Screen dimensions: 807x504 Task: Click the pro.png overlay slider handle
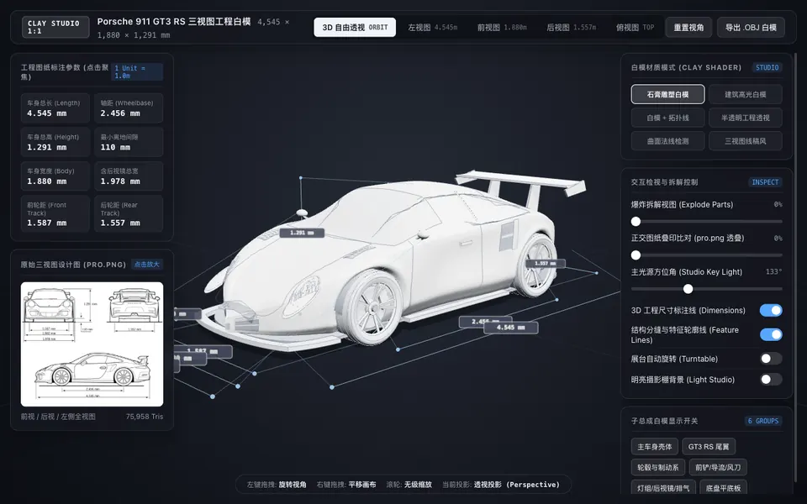(x=636, y=255)
